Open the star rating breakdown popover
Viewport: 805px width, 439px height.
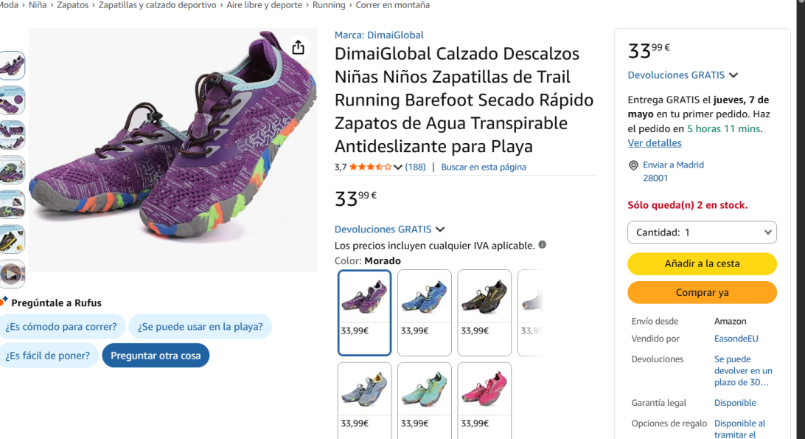(398, 167)
